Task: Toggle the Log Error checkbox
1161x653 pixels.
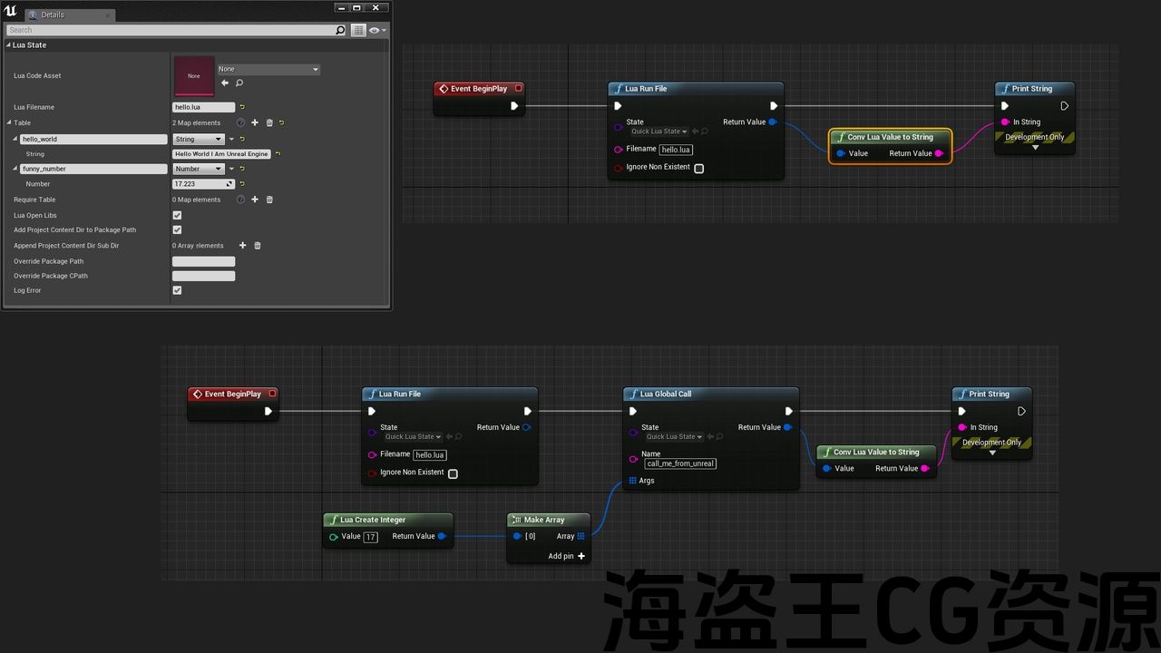Action: (x=177, y=290)
